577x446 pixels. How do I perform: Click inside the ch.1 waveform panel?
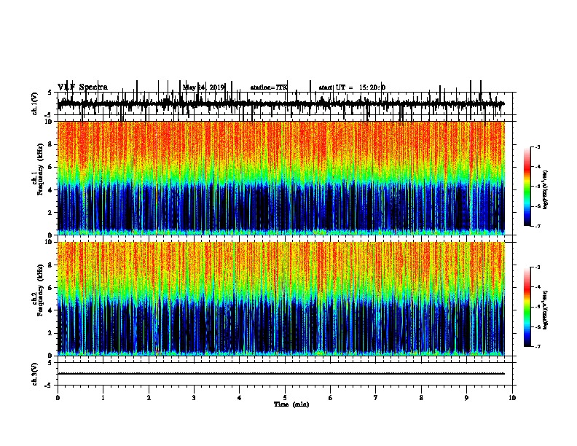(285, 103)
